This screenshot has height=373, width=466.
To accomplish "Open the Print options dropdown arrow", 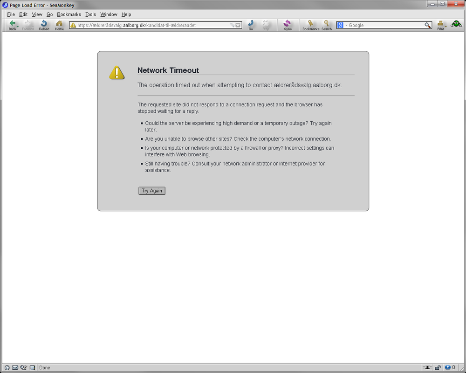I will [x=446, y=27].
